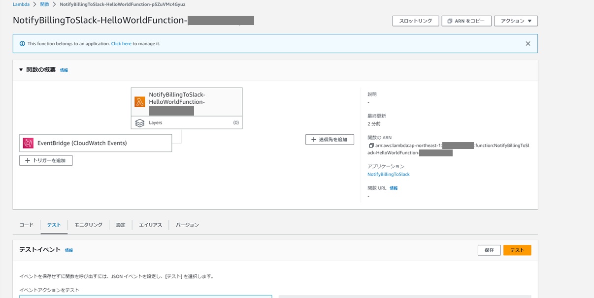
Task: Open the アクション dropdown menu
Action: (x=516, y=21)
